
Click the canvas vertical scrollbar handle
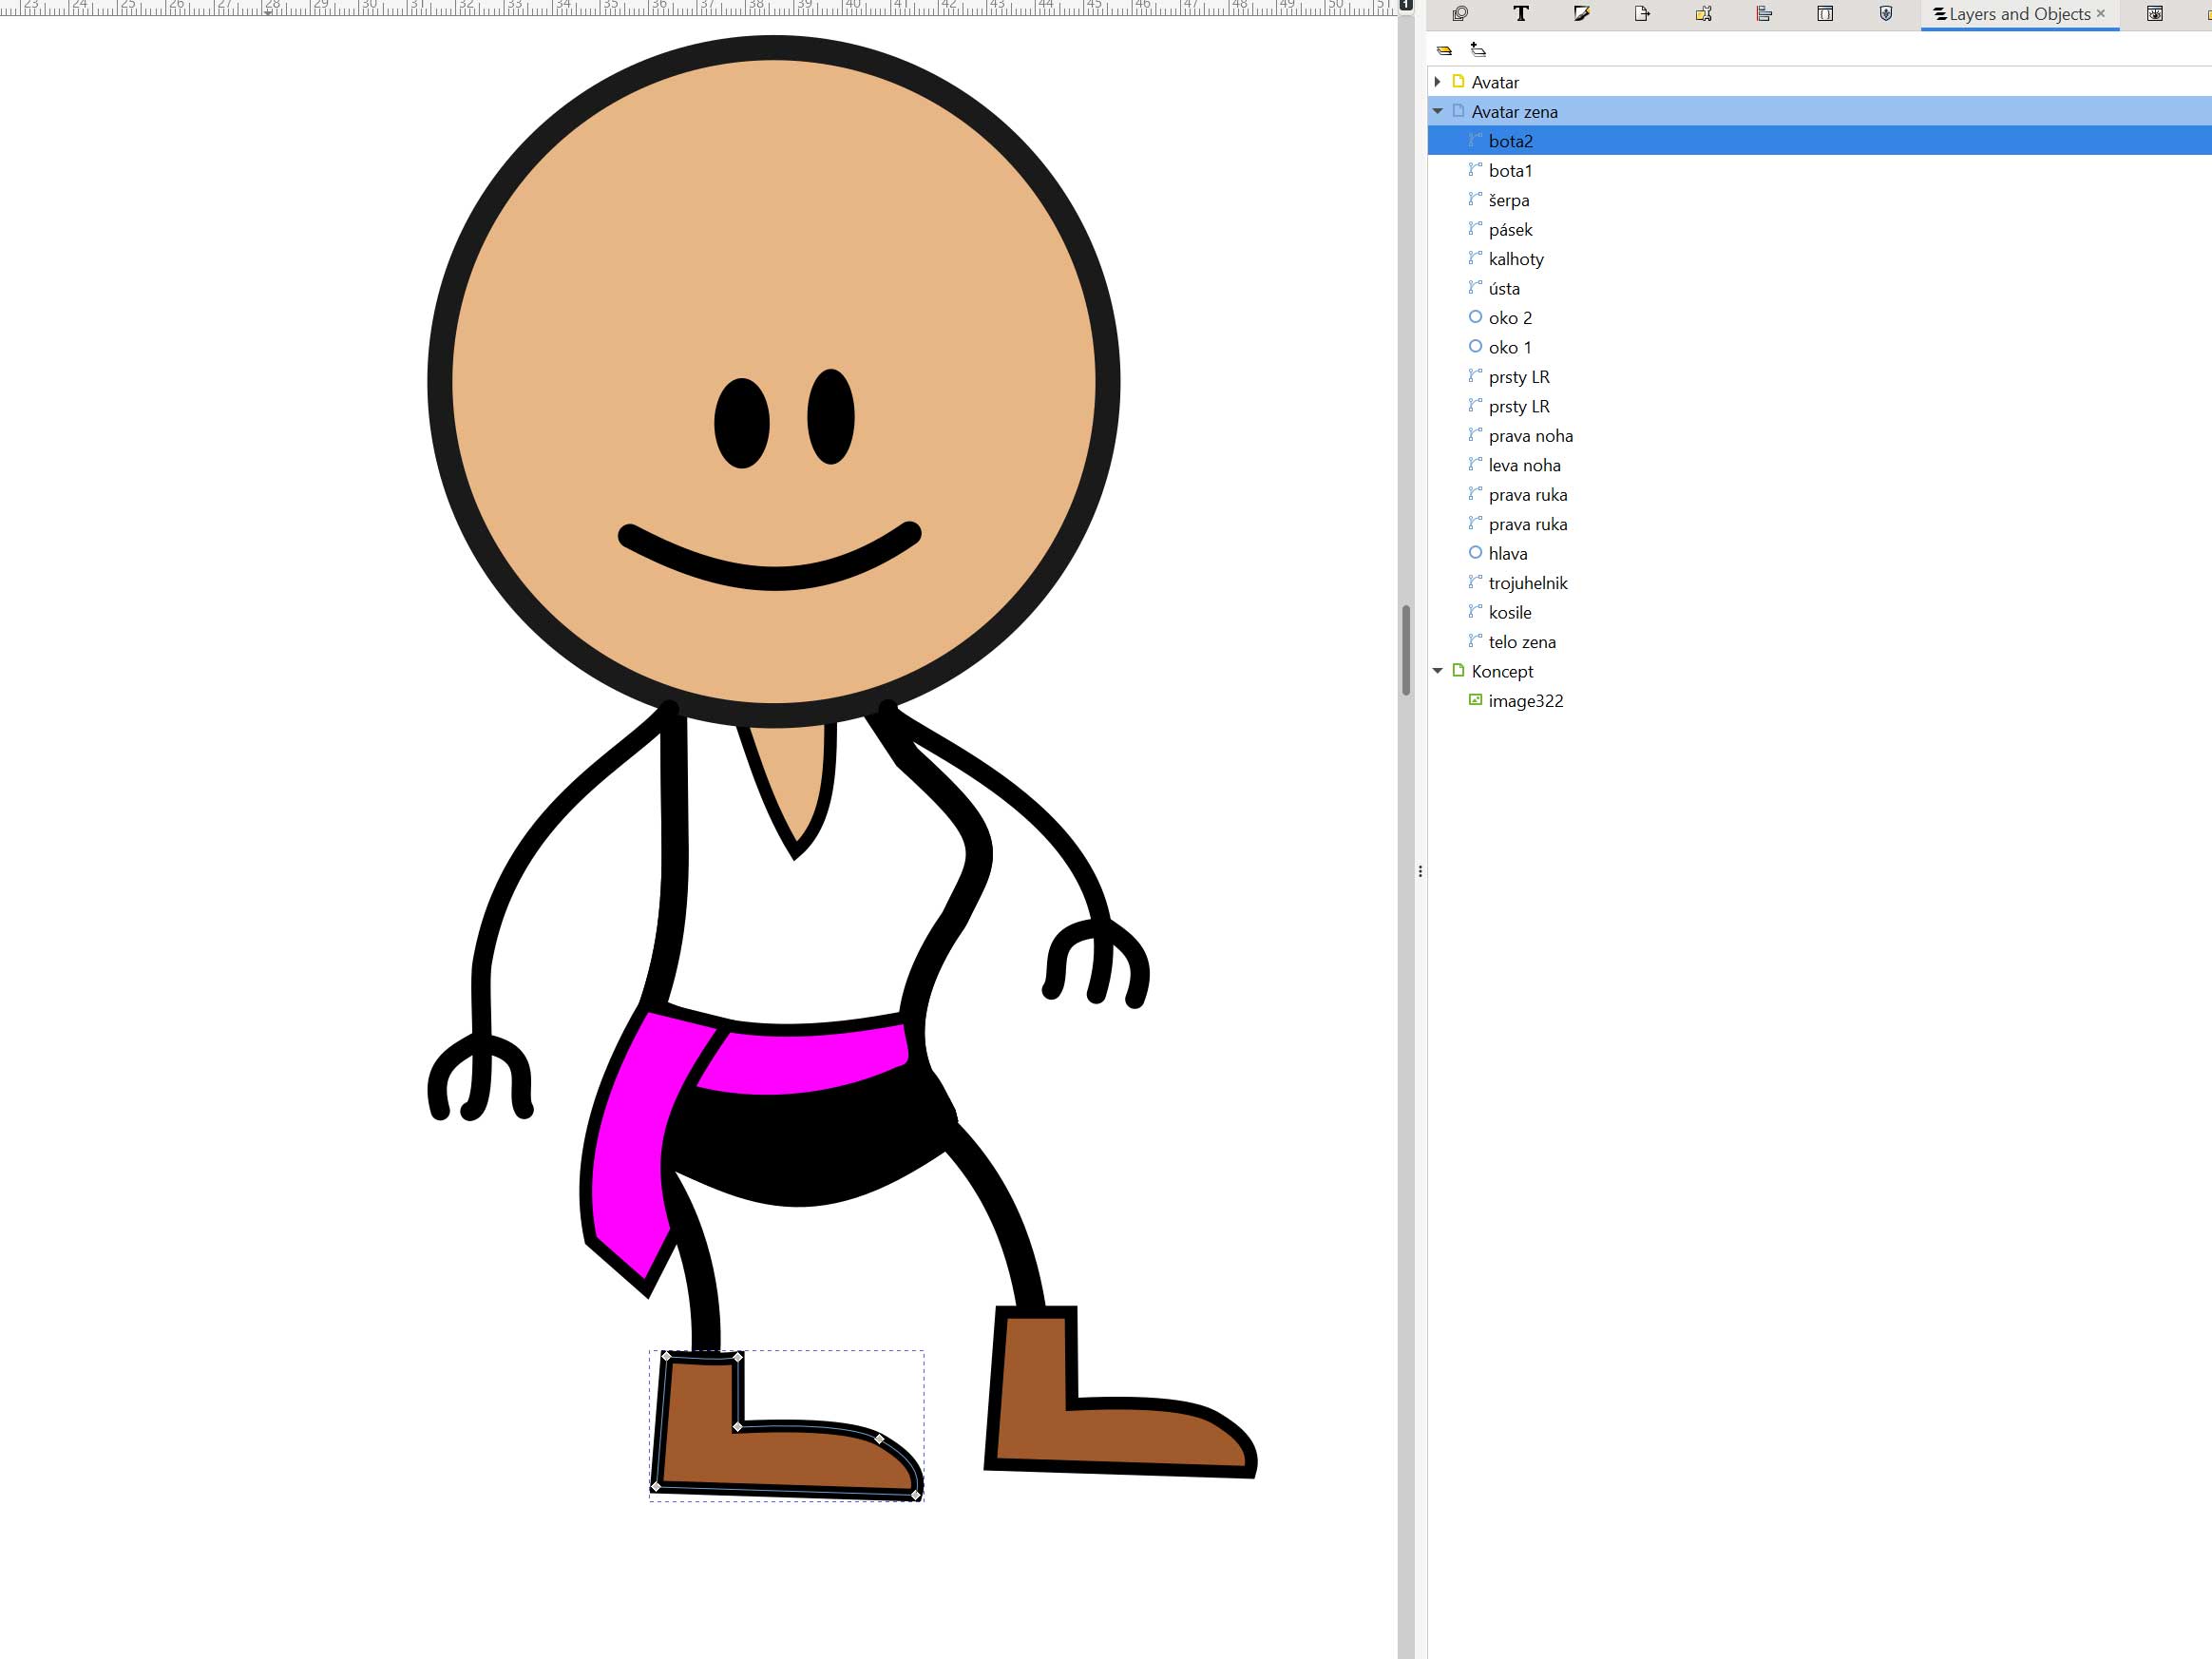1406,650
